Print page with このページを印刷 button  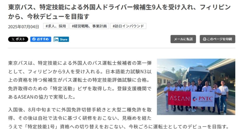(217, 39)
